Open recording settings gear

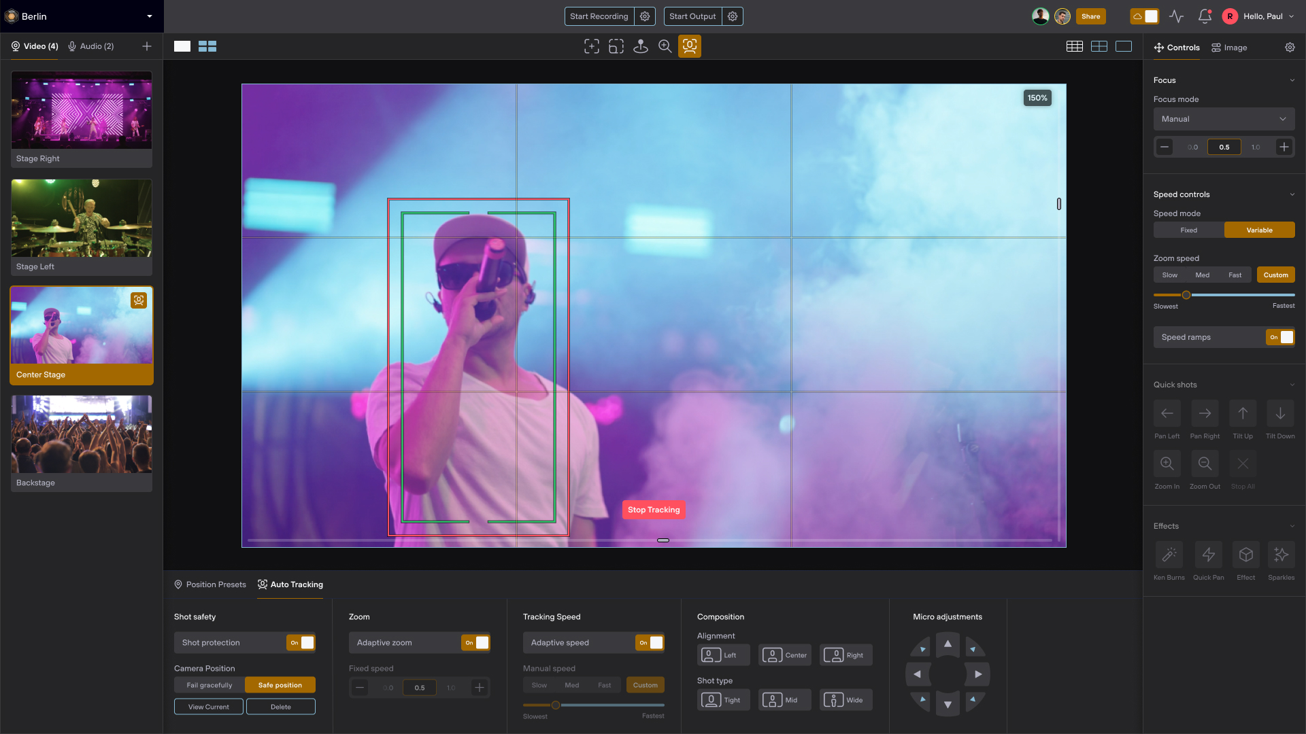[644, 16]
